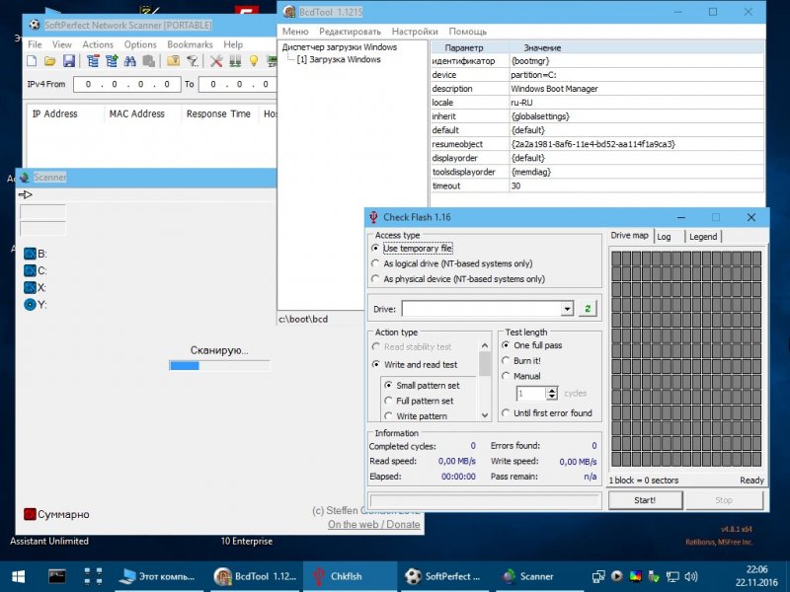The image size is (790, 592).
Task: Click the Start! button in Check Flash
Action: tap(645, 500)
